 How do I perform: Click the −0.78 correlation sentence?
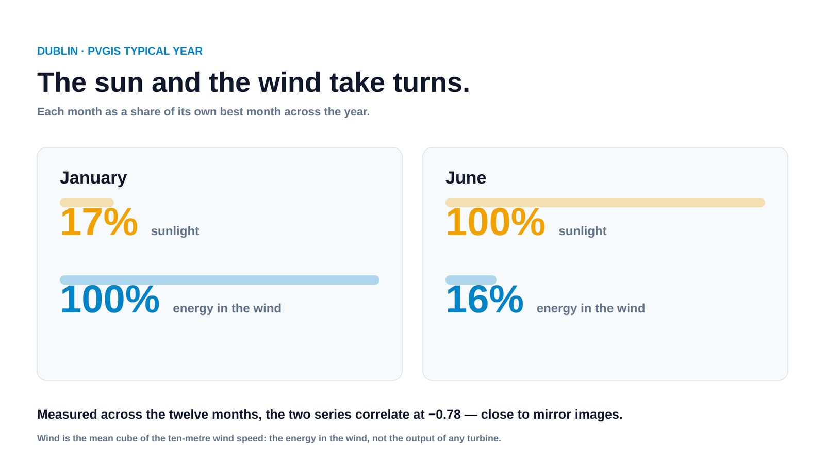coord(330,415)
